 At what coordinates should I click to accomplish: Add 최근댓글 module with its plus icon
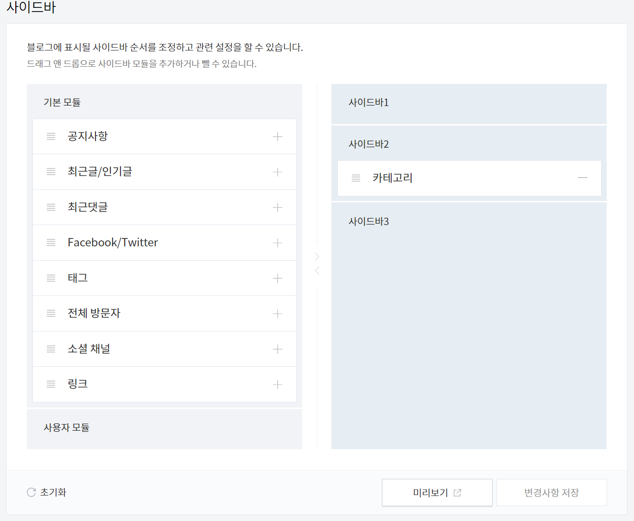(x=278, y=207)
